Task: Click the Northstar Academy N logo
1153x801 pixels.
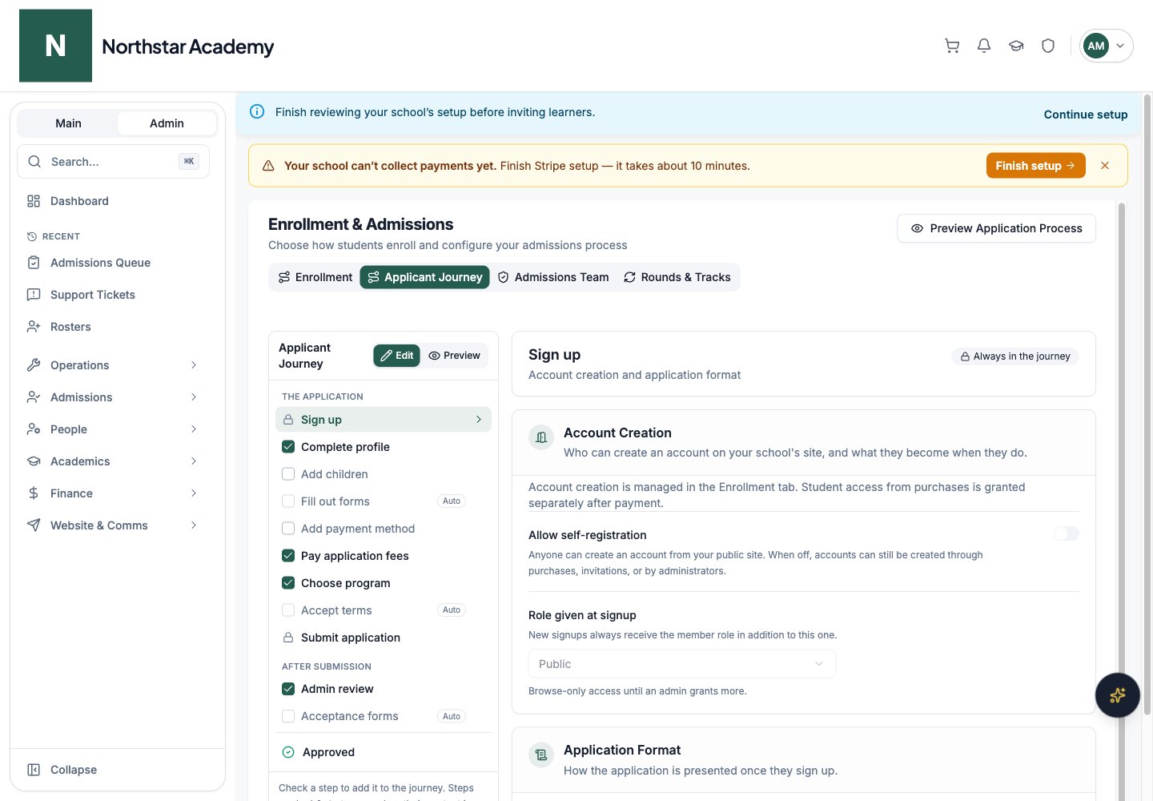Action: (55, 46)
